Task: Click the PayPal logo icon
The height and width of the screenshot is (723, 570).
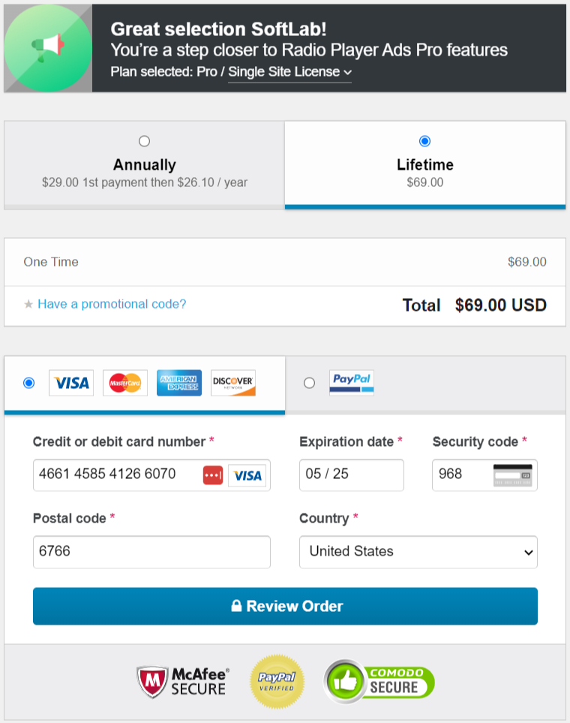Action: pyautogui.click(x=352, y=383)
